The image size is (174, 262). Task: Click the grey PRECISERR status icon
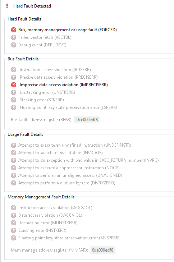pos(14,77)
